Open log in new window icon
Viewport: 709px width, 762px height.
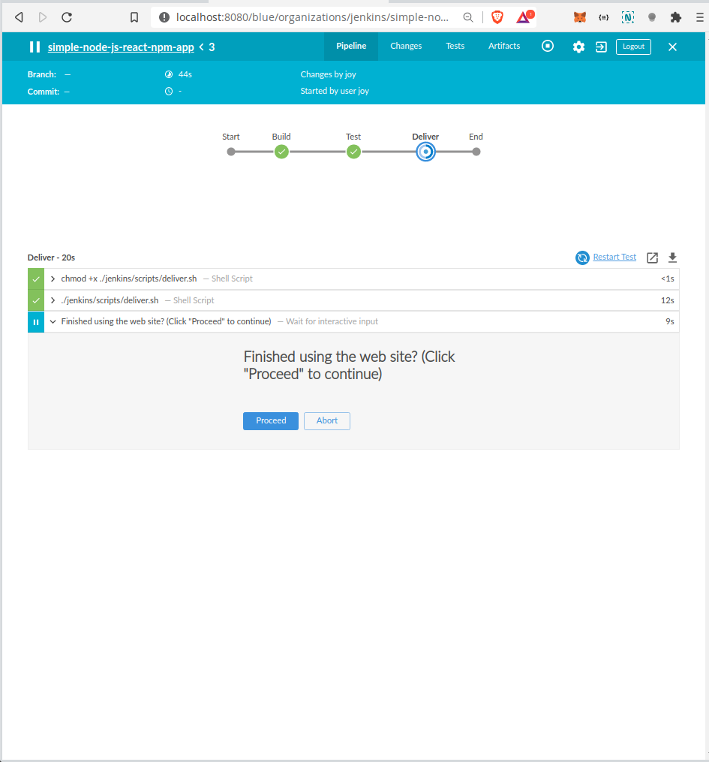652,258
